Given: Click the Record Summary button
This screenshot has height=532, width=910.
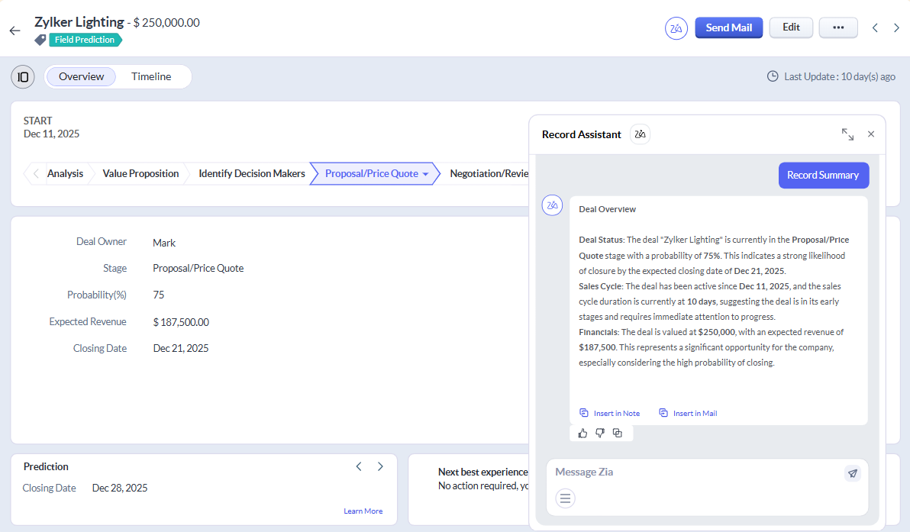Looking at the screenshot, I should click(x=824, y=176).
